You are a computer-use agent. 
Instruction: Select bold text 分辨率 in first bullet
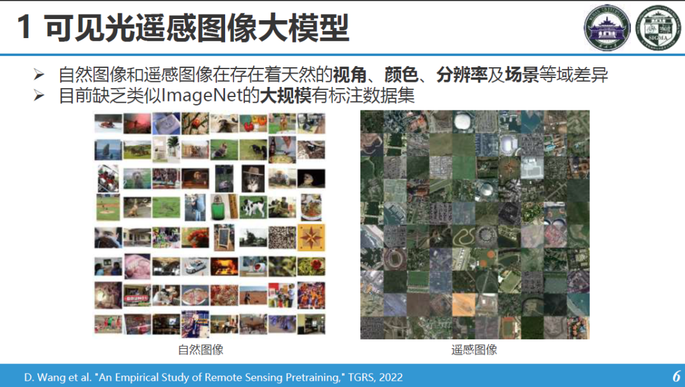tap(462, 75)
